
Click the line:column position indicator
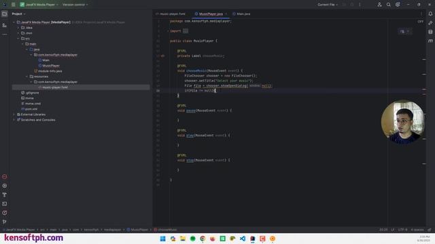click(x=383, y=230)
